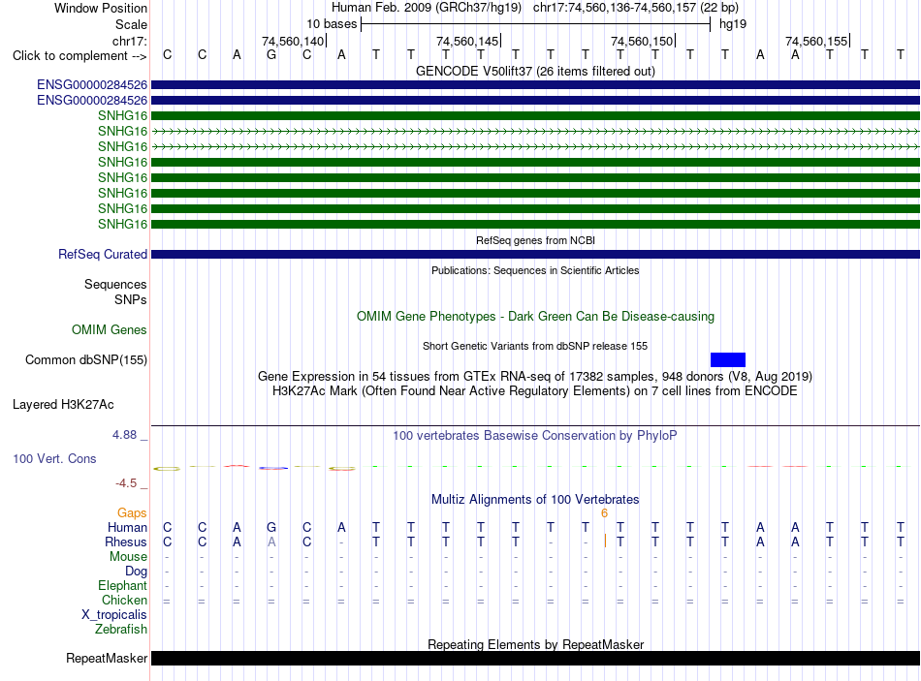The width and height of the screenshot is (921, 681).
Task: Click the 'Window Position' track label
Action: (101, 8)
